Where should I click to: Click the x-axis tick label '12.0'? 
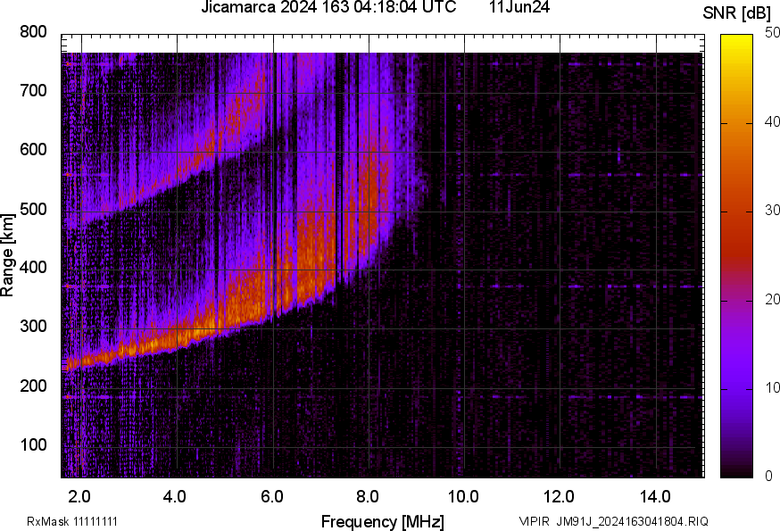(559, 497)
